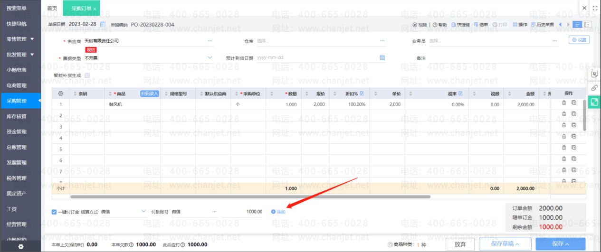601x252 pixels.
Task: Open 固定资产 in sidebar
Action: click(x=17, y=193)
